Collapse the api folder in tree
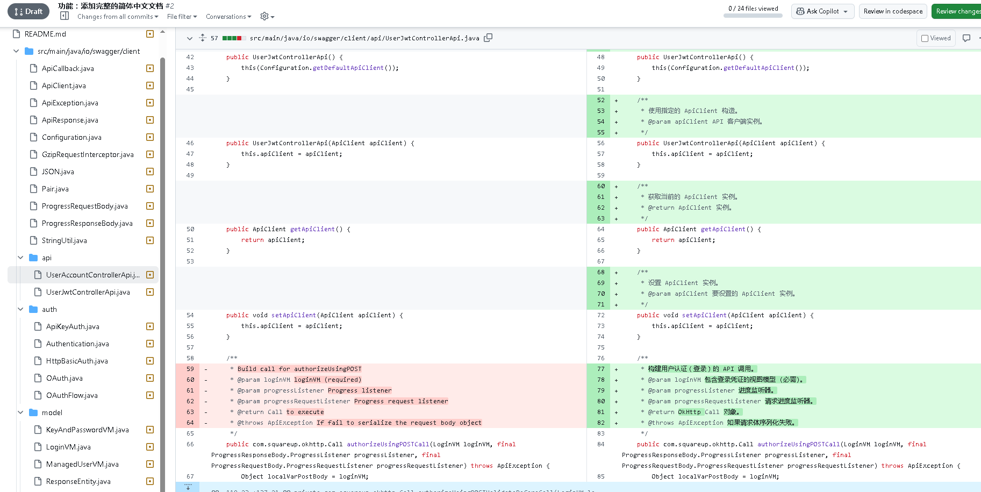This screenshot has height=492, width=981. coord(20,258)
